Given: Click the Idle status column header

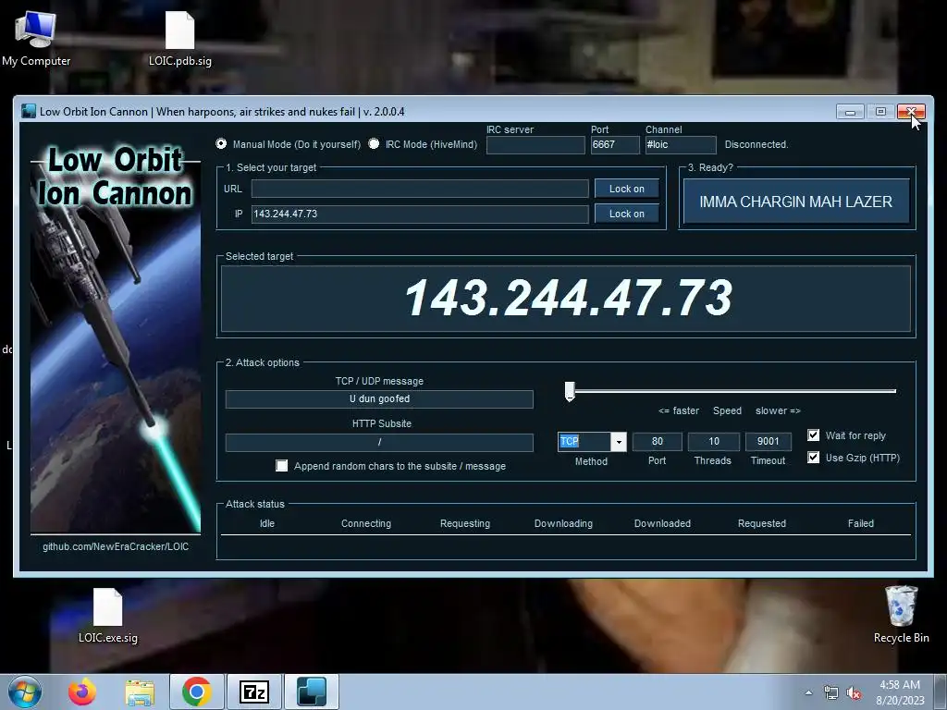Looking at the screenshot, I should tap(267, 523).
